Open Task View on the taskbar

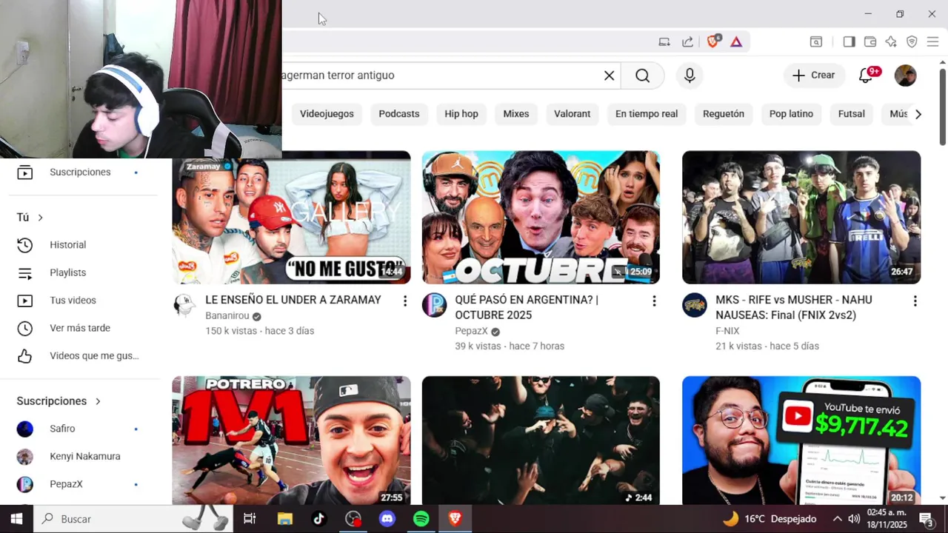(250, 519)
